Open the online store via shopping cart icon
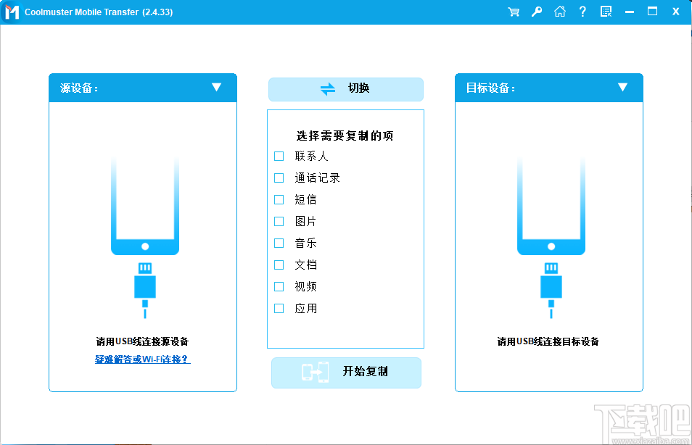Image resolution: width=692 pixels, height=445 pixels. pyautogui.click(x=513, y=12)
